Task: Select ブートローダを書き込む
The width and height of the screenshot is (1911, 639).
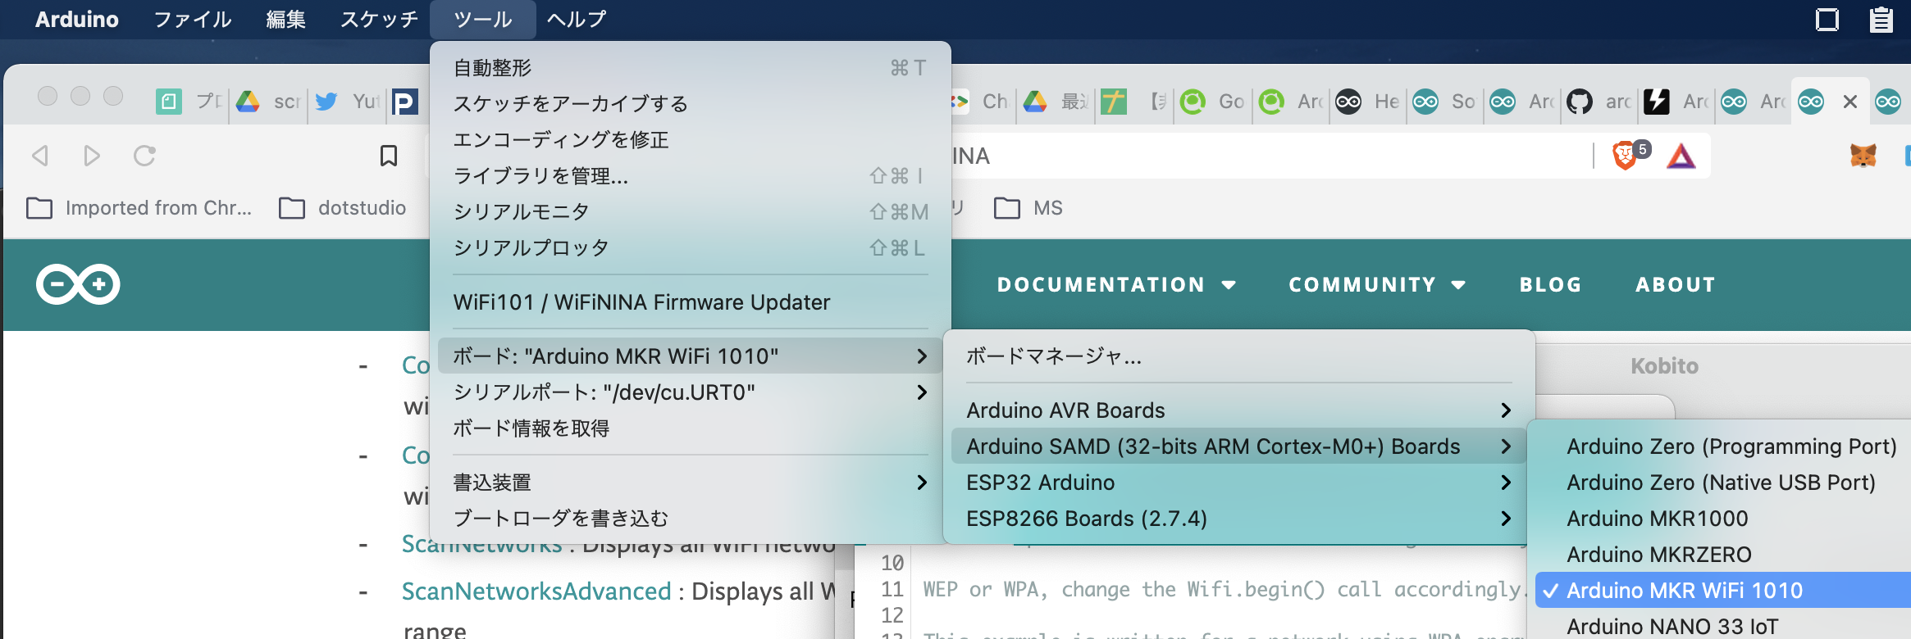Action: (x=690, y=519)
